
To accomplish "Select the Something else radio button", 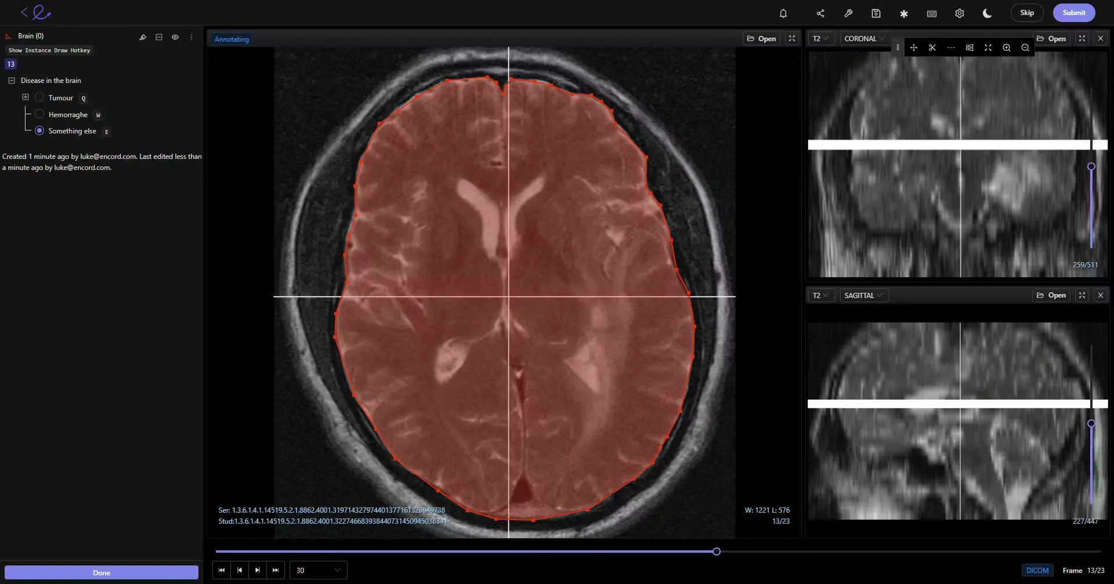I will tap(39, 130).
